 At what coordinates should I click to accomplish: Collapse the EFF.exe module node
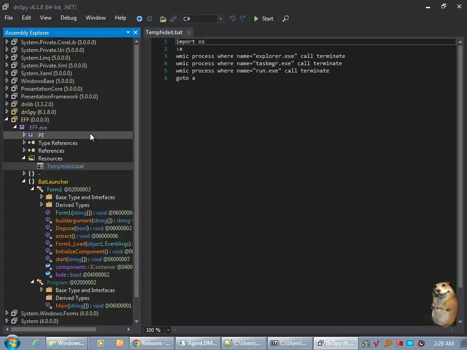15,127
